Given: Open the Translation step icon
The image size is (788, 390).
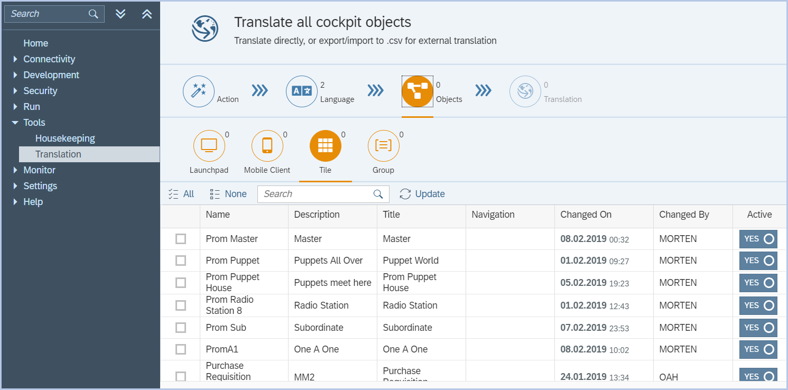Looking at the screenshot, I should tap(525, 91).
